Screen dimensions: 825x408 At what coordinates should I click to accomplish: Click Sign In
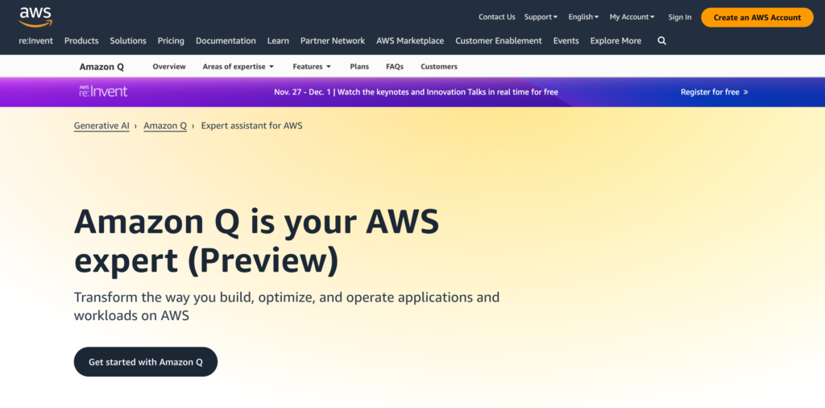680,18
